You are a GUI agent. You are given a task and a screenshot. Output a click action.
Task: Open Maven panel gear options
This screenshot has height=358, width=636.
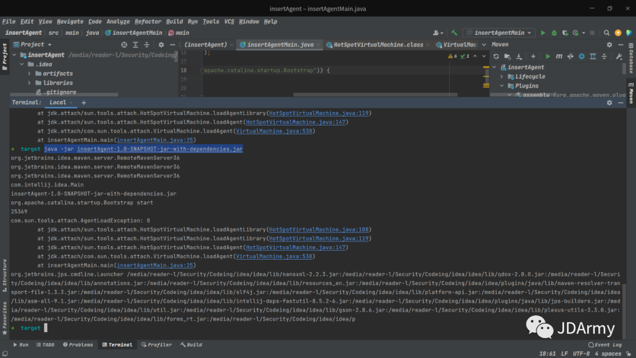(x=609, y=45)
